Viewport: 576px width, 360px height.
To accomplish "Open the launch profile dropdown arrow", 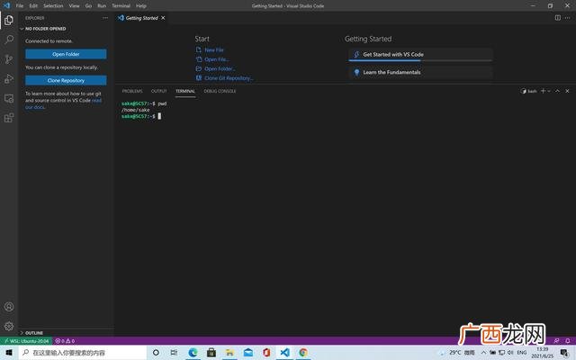I will [549, 91].
